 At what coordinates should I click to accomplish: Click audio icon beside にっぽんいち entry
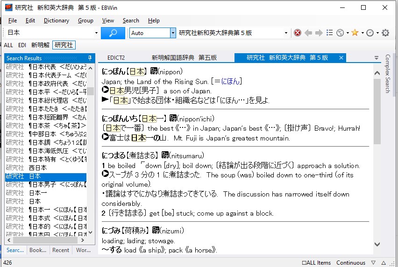(173, 118)
